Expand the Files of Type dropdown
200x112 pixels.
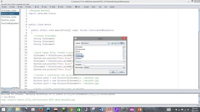[124, 68]
